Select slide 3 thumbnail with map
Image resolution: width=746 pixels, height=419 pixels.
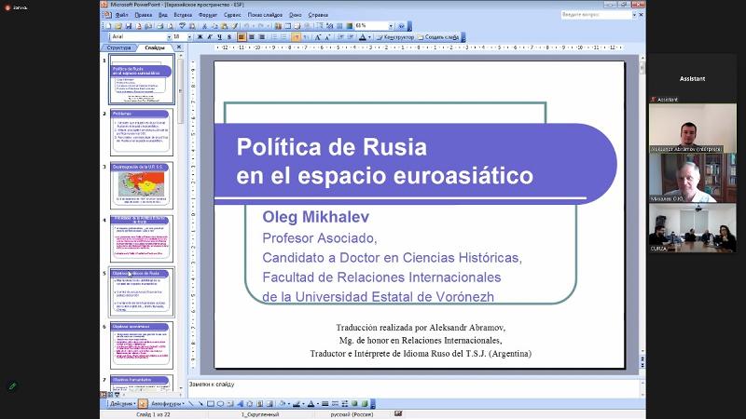tap(142, 185)
